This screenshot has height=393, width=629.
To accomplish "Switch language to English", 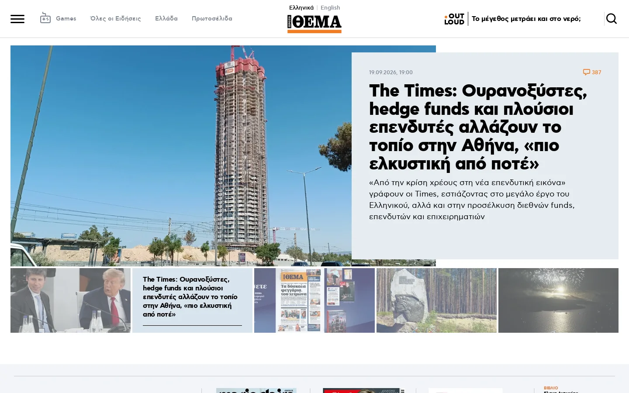I will tap(330, 7).
